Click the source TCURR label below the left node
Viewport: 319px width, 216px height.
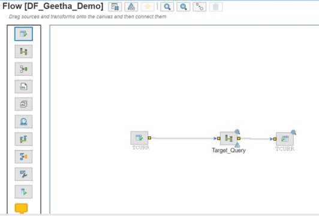(x=141, y=148)
